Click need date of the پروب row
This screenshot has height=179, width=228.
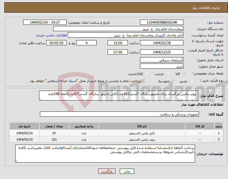(x=24, y=139)
